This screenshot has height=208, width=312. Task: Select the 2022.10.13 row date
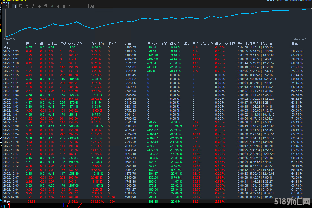click(11, 162)
